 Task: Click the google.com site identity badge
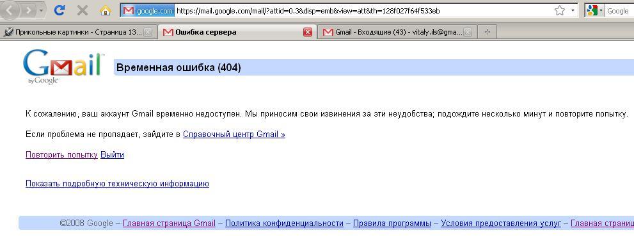click(148, 11)
